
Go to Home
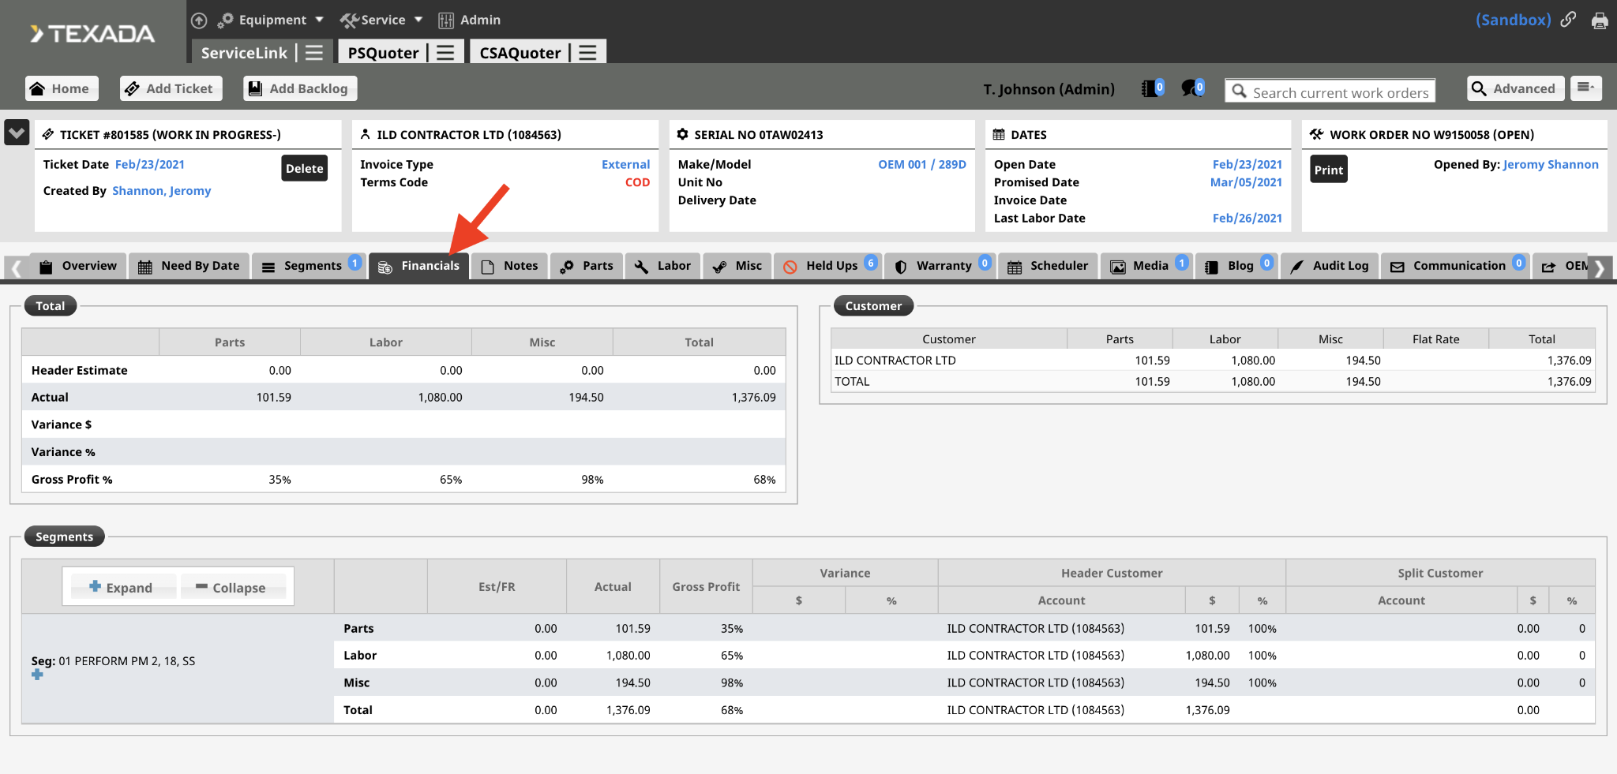[61, 88]
